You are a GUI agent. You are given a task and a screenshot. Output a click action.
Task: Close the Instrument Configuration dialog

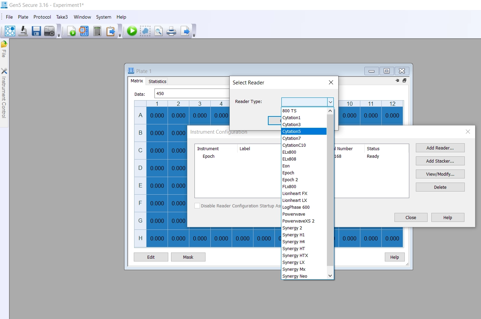click(468, 132)
